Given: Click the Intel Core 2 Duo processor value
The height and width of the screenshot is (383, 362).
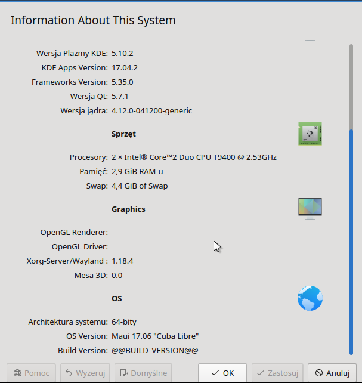Looking at the screenshot, I should tap(194, 157).
